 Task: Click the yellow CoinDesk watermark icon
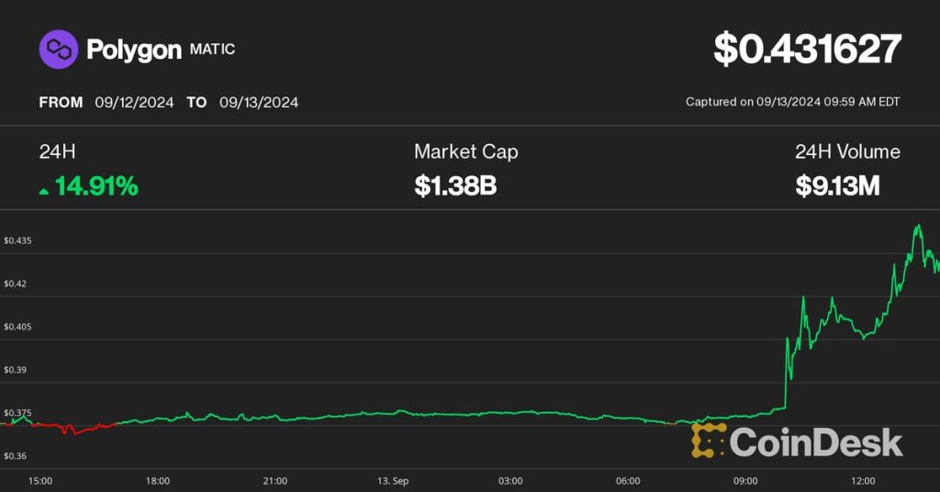pos(708,442)
